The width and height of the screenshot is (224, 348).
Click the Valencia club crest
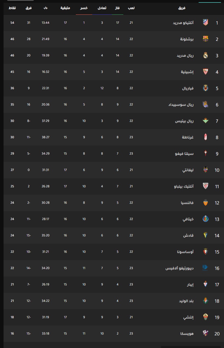[x=205, y=203]
